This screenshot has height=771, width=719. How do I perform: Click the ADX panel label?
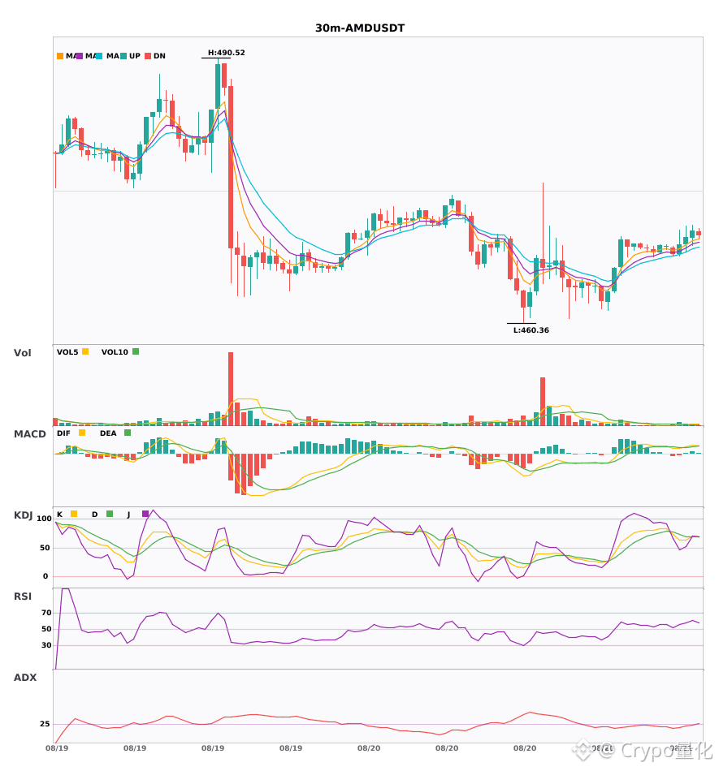25,678
